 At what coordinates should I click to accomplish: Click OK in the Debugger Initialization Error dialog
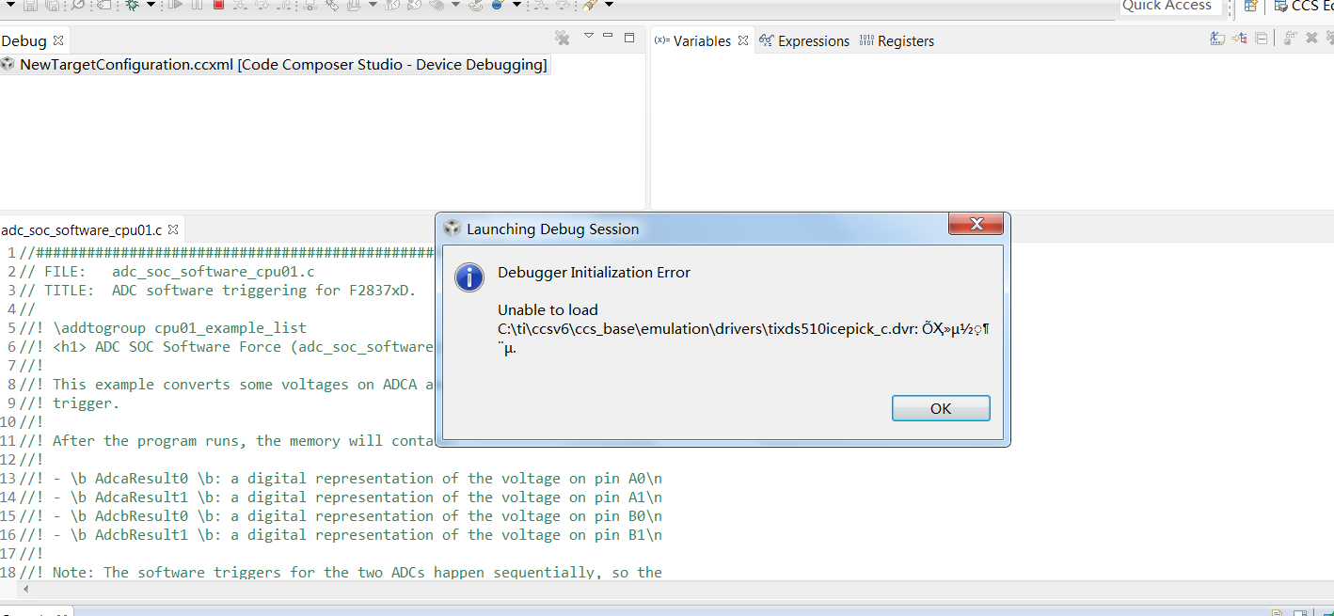pyautogui.click(x=941, y=408)
